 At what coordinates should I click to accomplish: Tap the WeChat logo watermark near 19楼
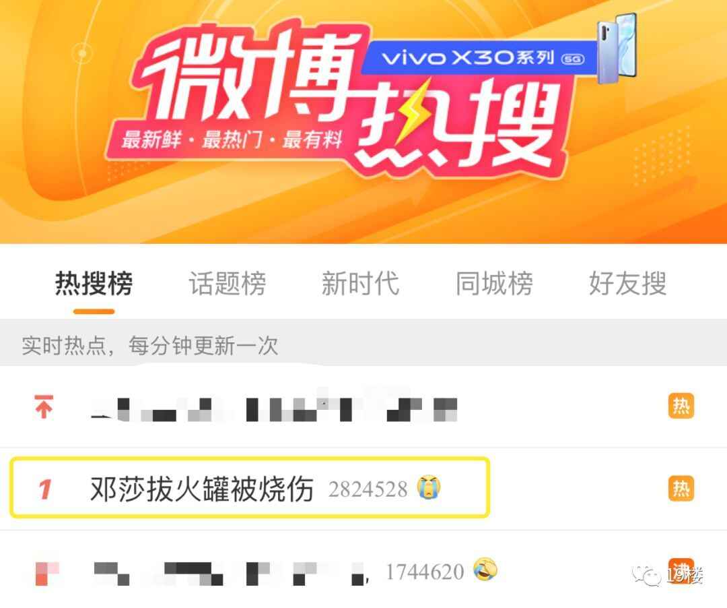[646, 576]
